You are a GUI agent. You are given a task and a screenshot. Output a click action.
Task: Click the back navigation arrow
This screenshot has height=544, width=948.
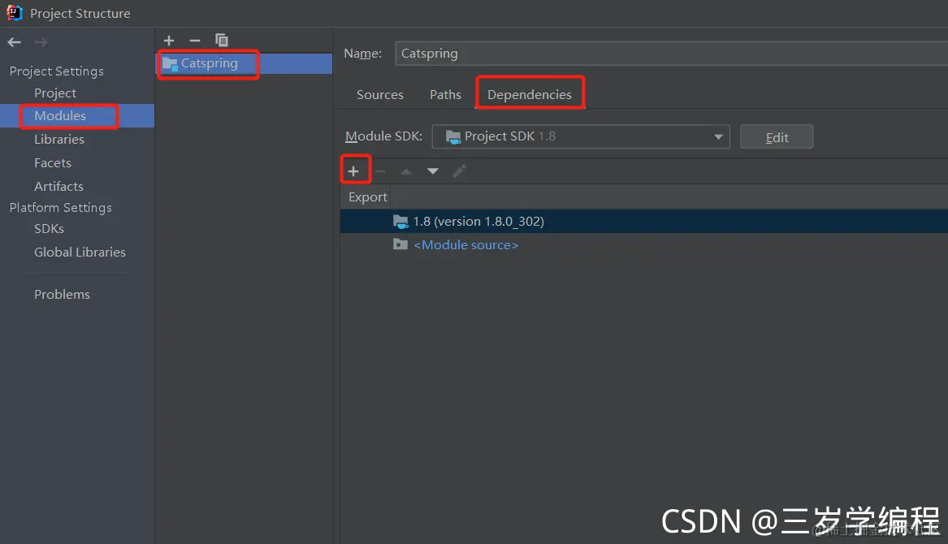click(14, 42)
